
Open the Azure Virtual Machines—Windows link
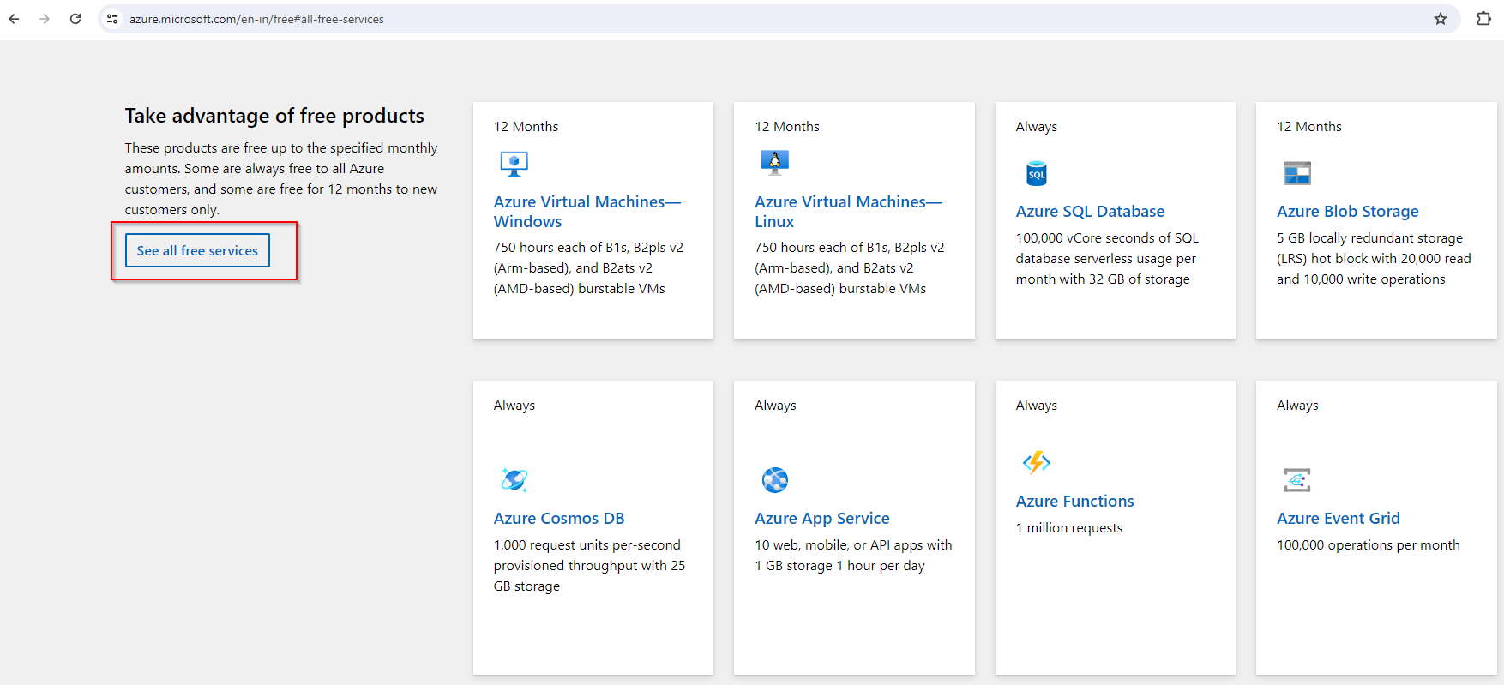point(587,212)
